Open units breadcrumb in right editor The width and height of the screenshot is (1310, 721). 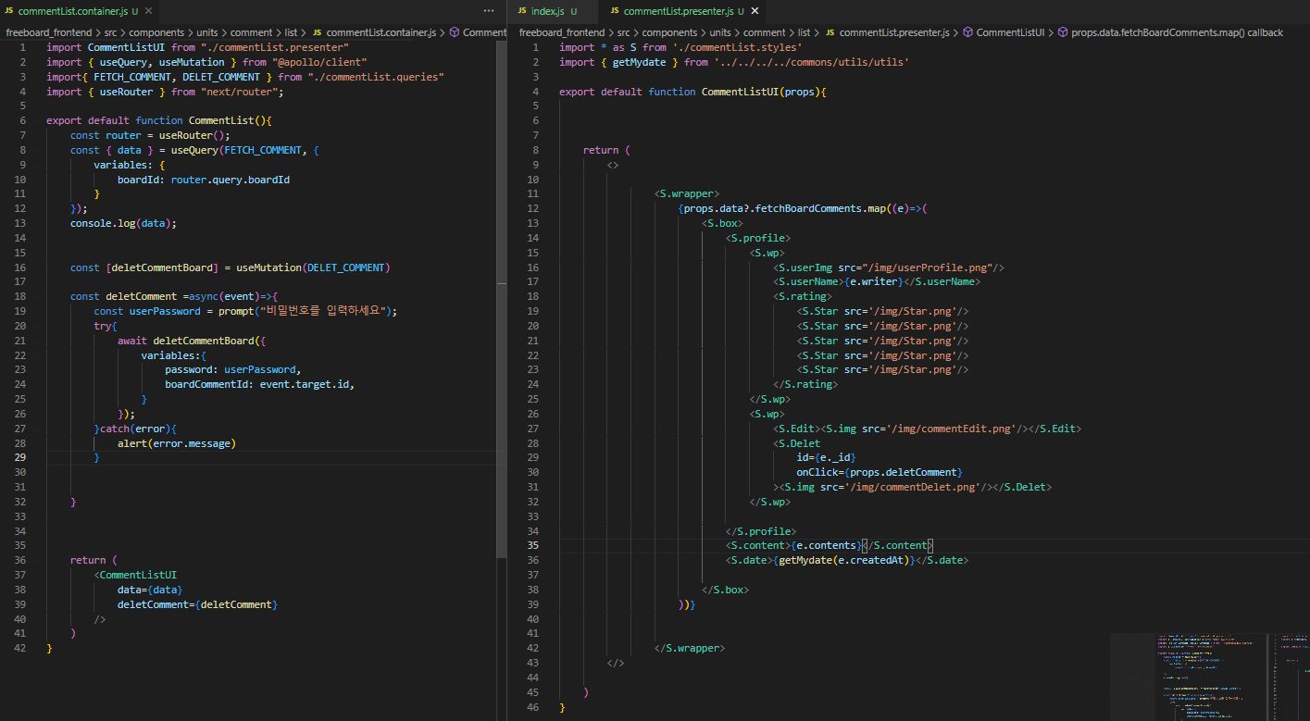pyautogui.click(x=720, y=32)
